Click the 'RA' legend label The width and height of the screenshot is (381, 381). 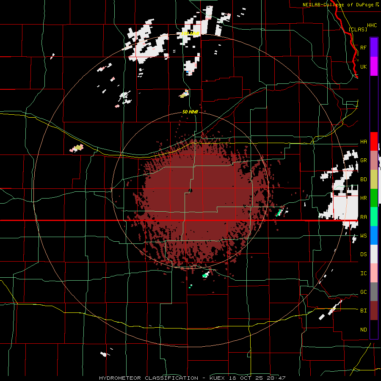coord(363,217)
